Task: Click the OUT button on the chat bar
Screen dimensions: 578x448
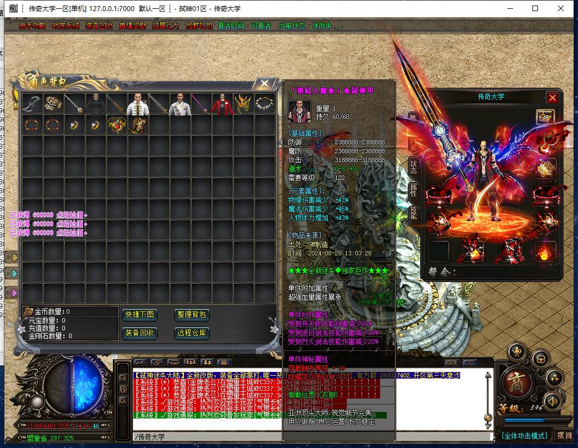Action: pyautogui.click(x=451, y=363)
